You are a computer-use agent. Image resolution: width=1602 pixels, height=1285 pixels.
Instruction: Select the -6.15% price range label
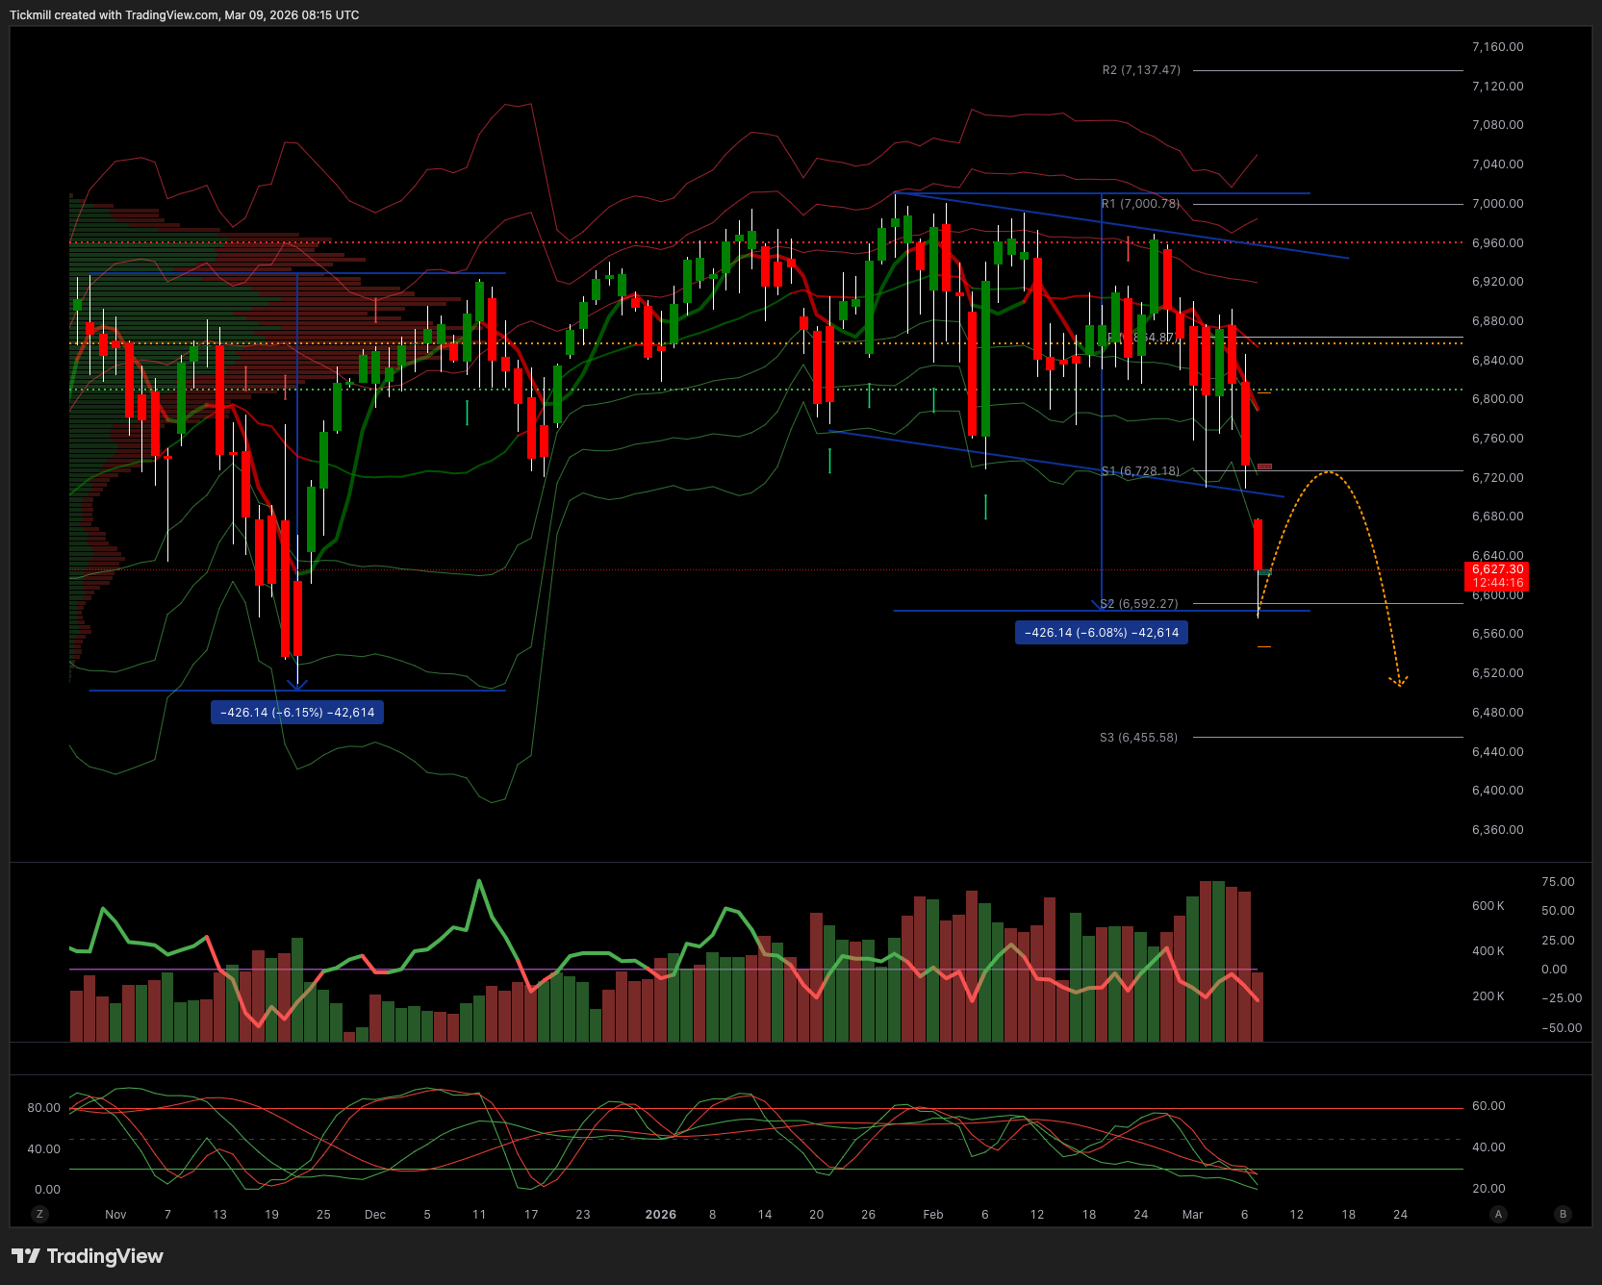pyautogui.click(x=297, y=713)
